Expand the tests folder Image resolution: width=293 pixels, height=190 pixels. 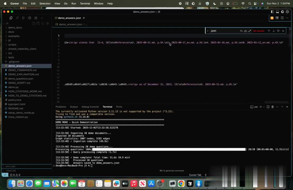click(11, 57)
